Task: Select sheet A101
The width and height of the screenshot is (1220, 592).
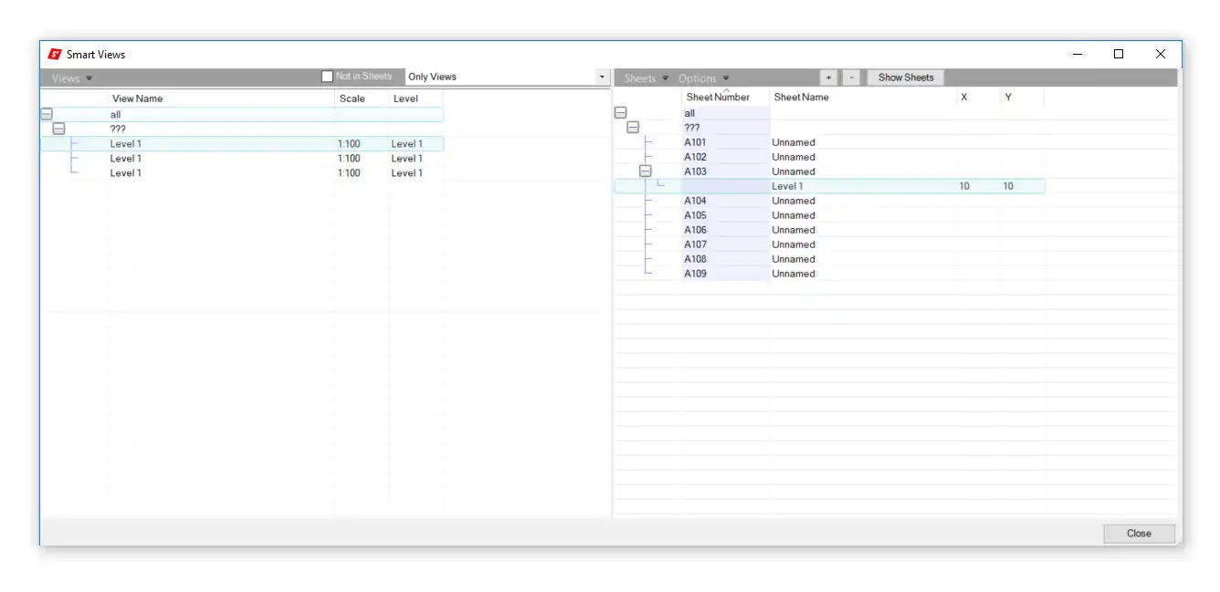Action: (695, 142)
